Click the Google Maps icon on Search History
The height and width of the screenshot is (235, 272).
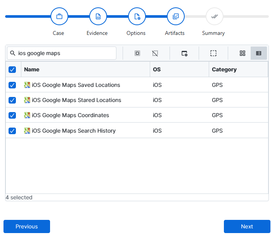[x=27, y=131]
